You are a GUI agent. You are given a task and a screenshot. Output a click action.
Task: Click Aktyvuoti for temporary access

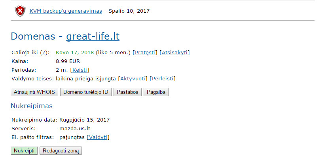[133, 79]
